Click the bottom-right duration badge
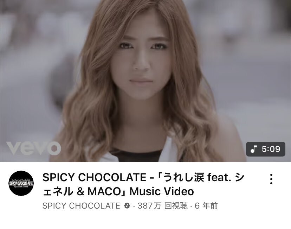The width and height of the screenshot is (291, 229). click(x=266, y=149)
